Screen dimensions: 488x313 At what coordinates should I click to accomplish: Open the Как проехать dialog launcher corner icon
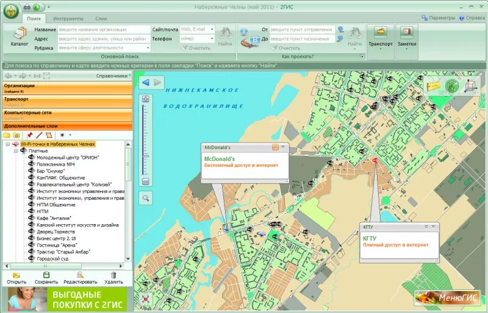361,56
